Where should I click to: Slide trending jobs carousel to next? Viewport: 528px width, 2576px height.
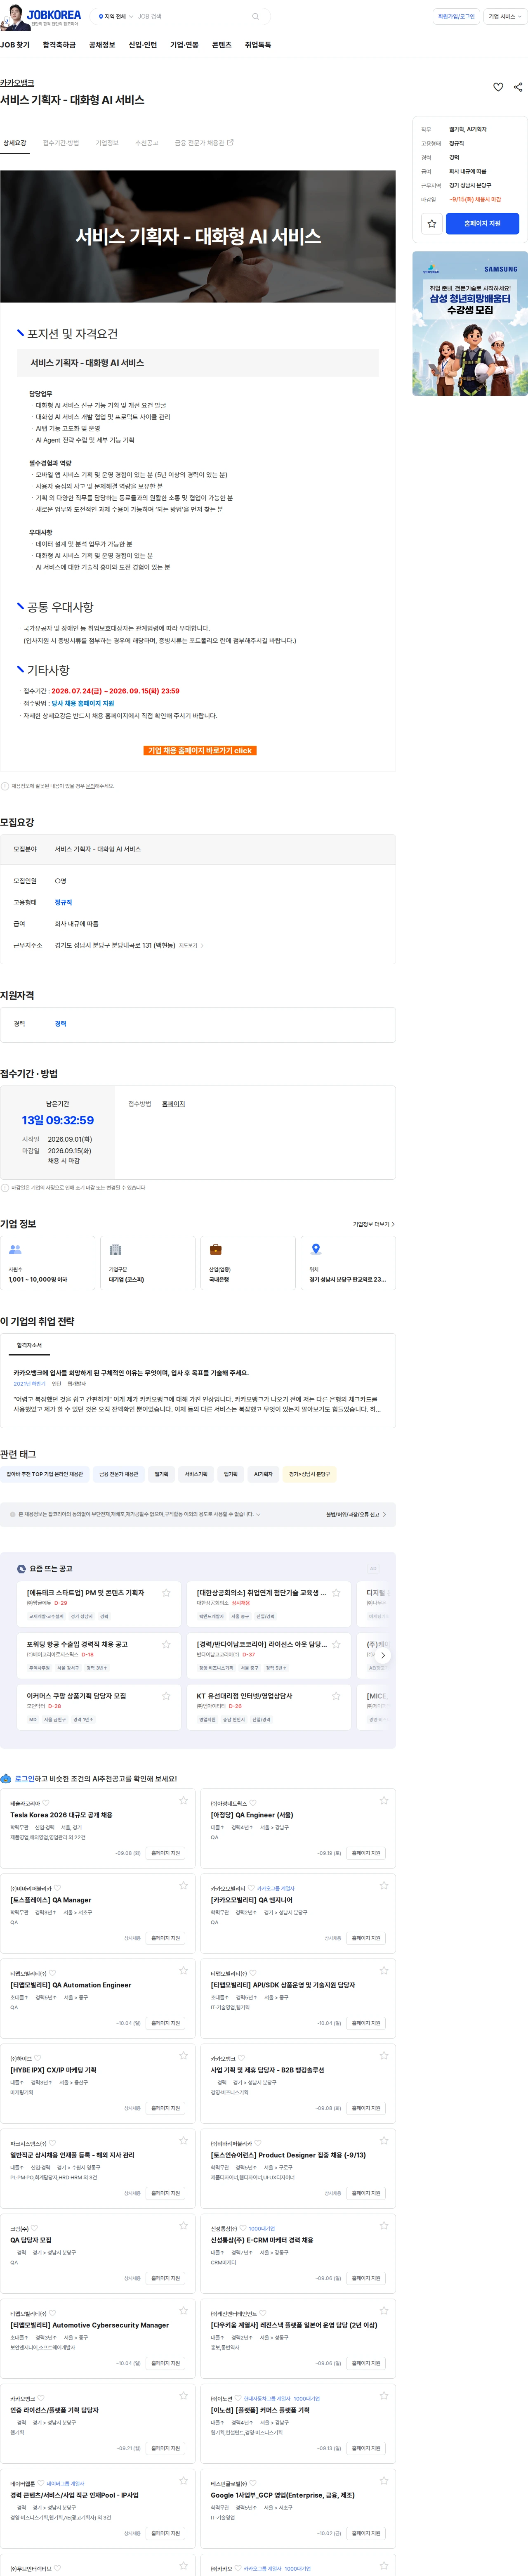click(x=382, y=1655)
